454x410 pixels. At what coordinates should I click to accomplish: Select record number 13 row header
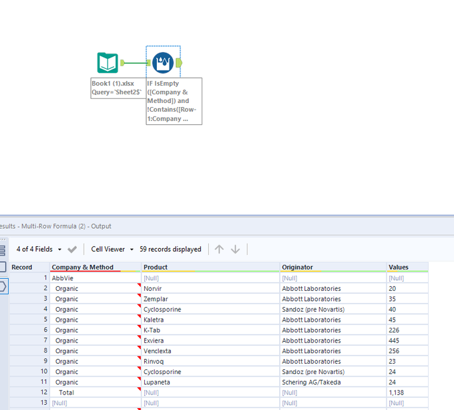[29, 403]
